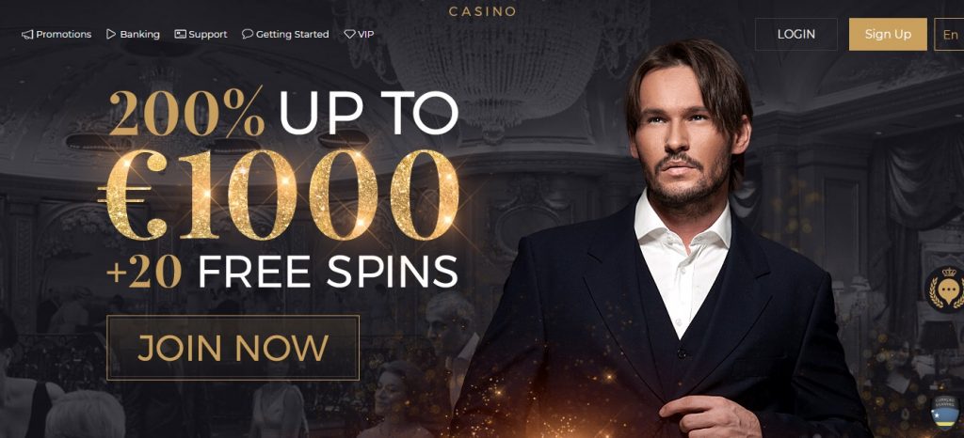The image size is (964, 438).
Task: Click the diamond icon next to VIP
Action: [x=349, y=35]
